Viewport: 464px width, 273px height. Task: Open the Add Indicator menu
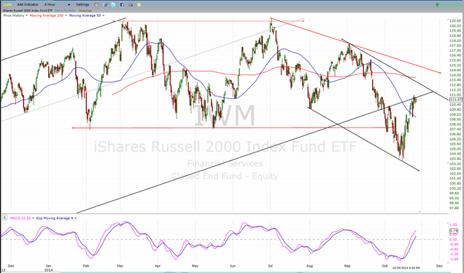(x=27, y=4)
